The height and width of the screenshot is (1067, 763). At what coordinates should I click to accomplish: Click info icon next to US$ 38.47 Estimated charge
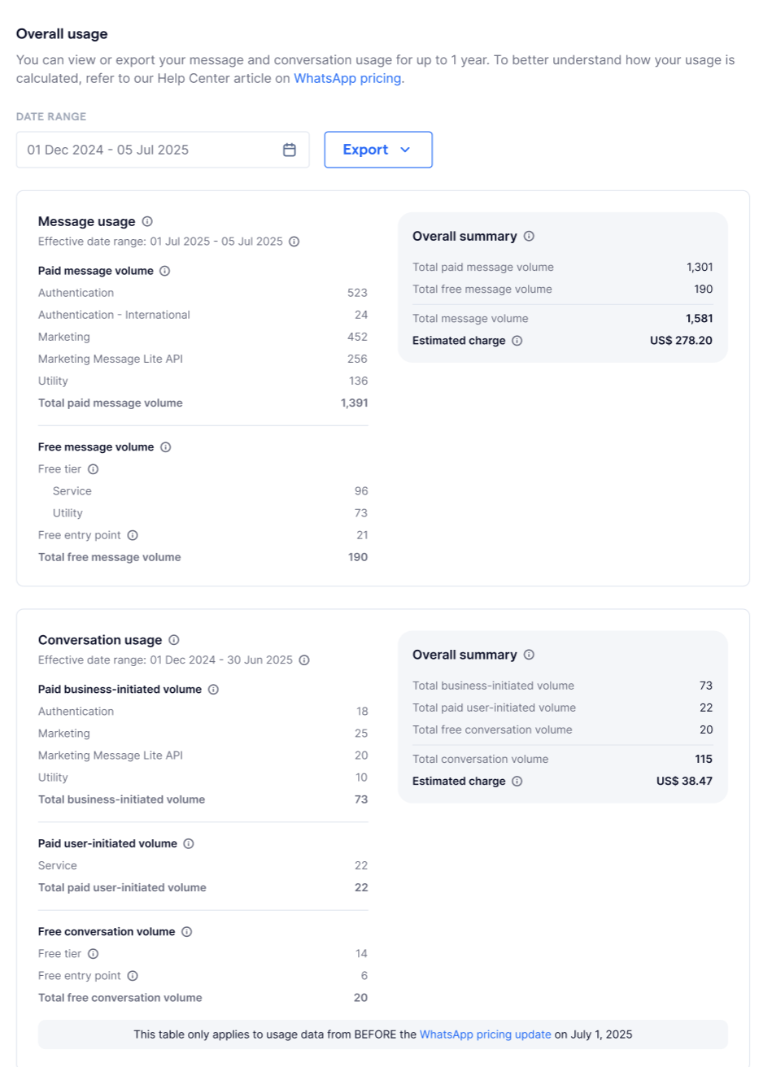click(517, 782)
